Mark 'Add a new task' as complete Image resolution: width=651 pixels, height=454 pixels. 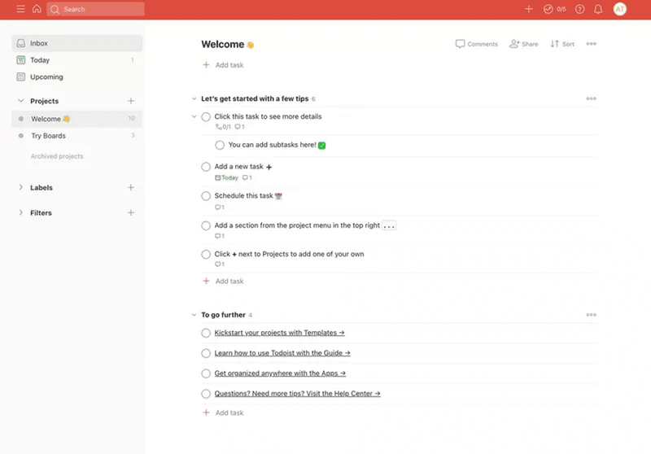pos(206,167)
